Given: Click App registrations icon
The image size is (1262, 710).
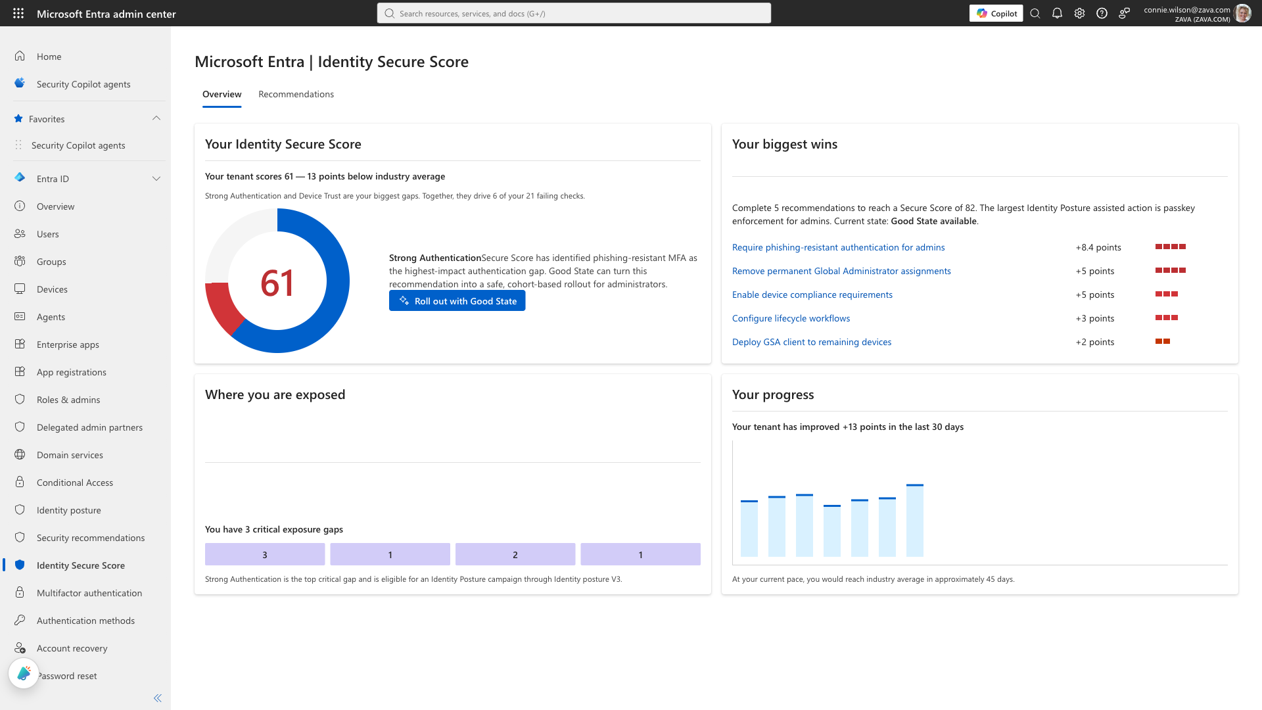Looking at the screenshot, I should [20, 371].
